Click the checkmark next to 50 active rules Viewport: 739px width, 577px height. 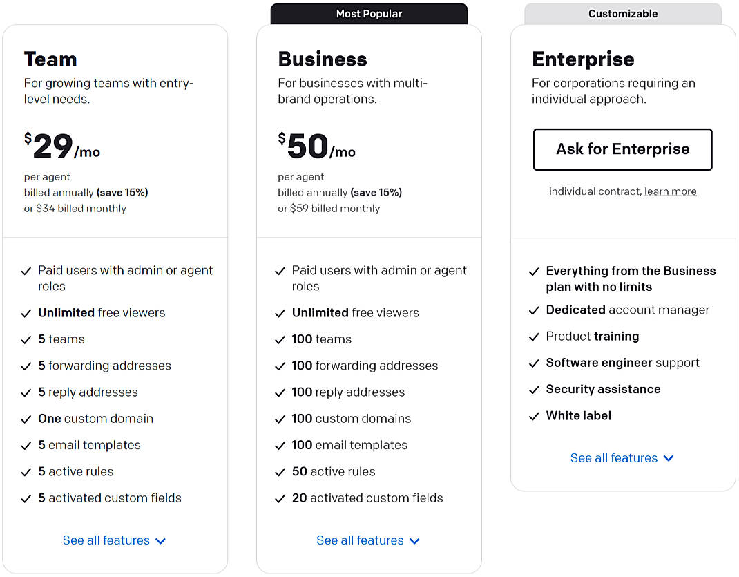[x=280, y=472]
